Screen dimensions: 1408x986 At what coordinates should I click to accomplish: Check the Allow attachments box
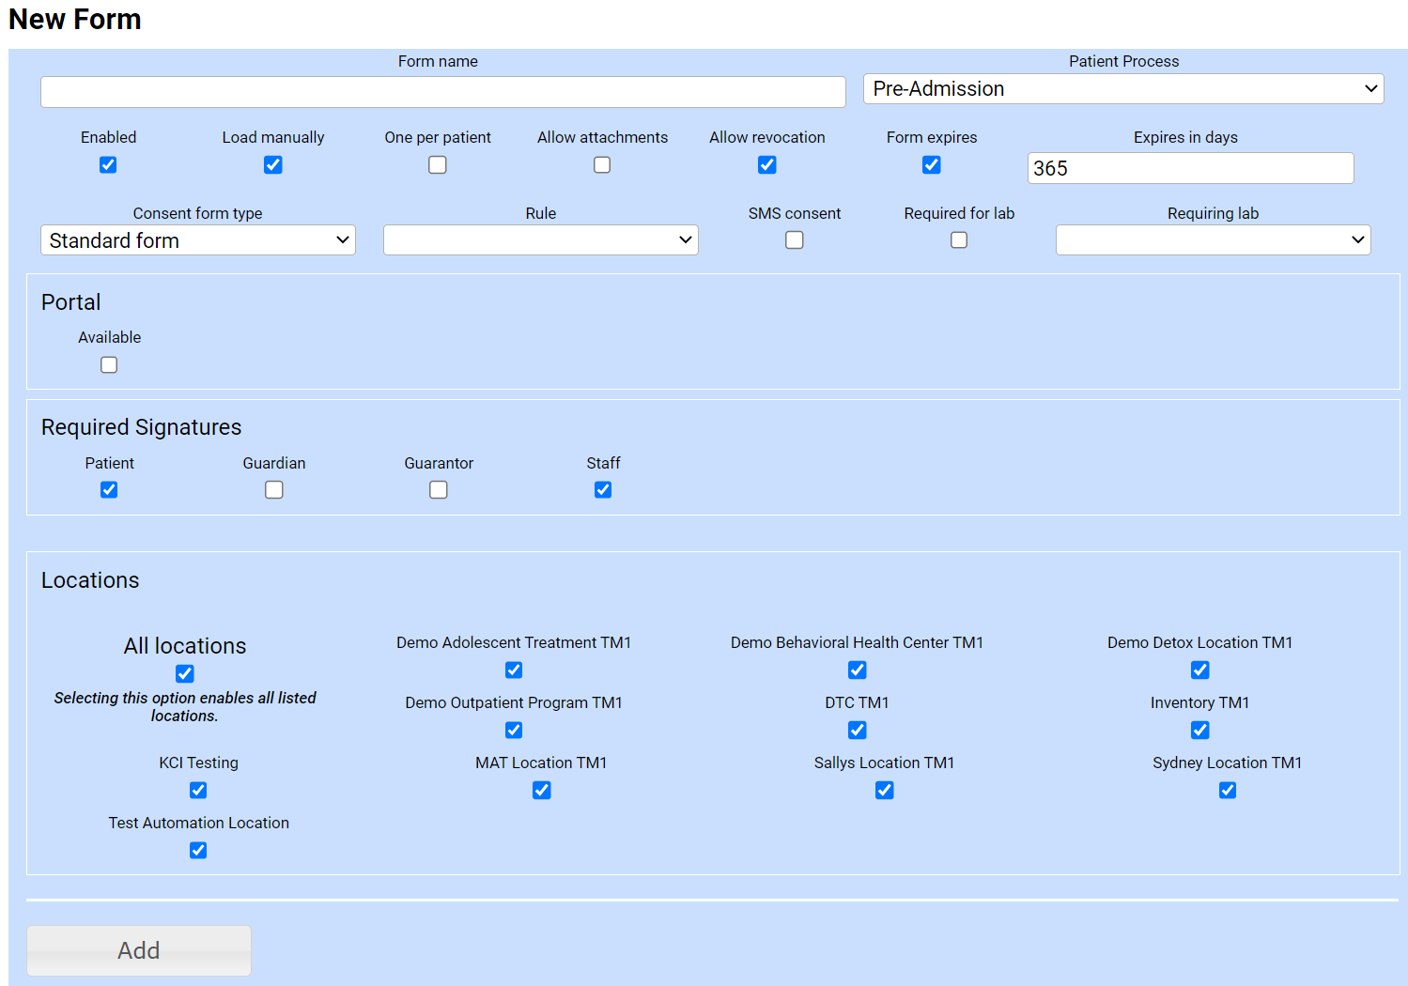click(x=602, y=165)
